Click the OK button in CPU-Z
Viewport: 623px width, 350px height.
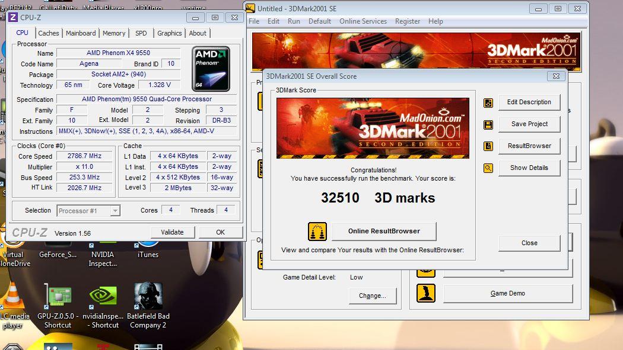[221, 232]
